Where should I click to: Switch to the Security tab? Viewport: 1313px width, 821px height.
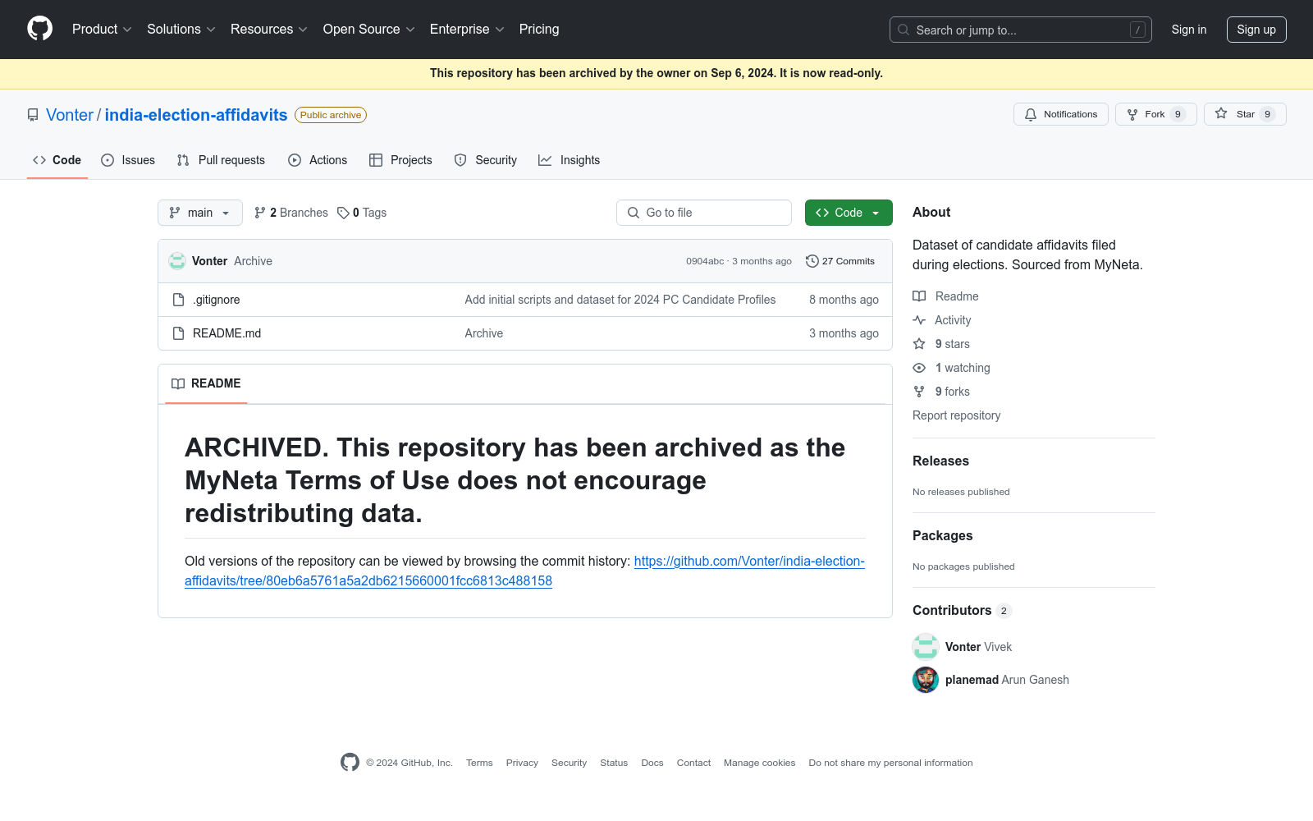[486, 160]
